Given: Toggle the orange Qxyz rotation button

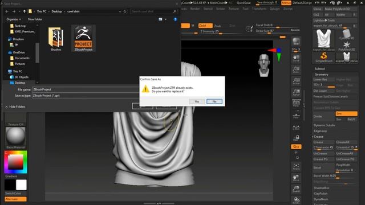Looking at the screenshot, I should tap(296, 147).
